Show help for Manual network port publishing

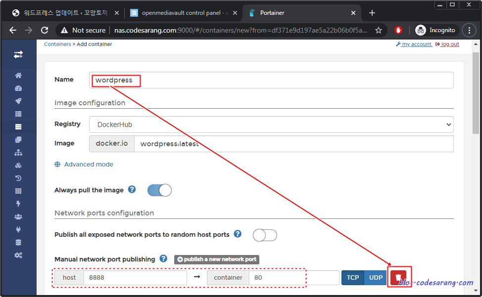point(163,258)
